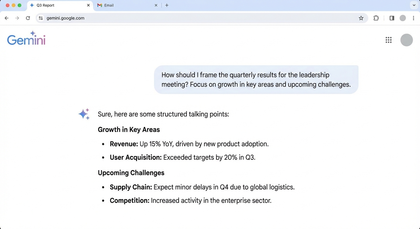This screenshot has width=420, height=229.
Task: Bookmark this page with the star icon
Action: 361,18
